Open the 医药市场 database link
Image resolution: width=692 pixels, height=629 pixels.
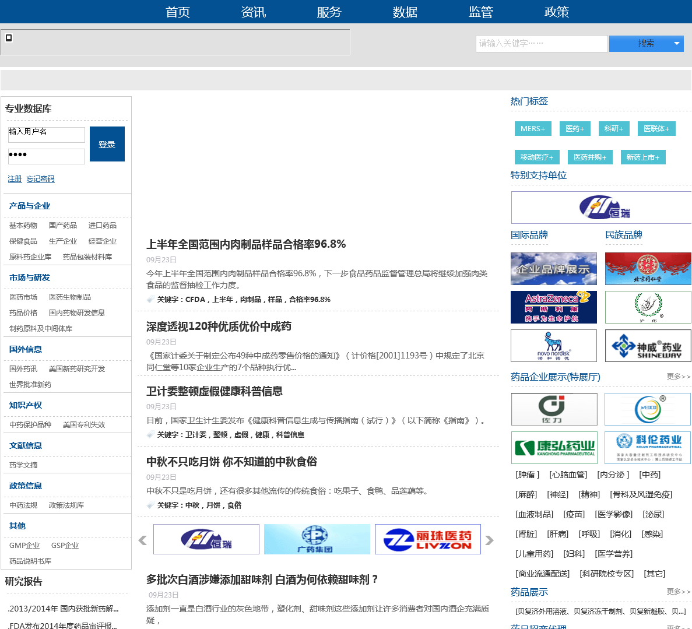[x=23, y=297]
